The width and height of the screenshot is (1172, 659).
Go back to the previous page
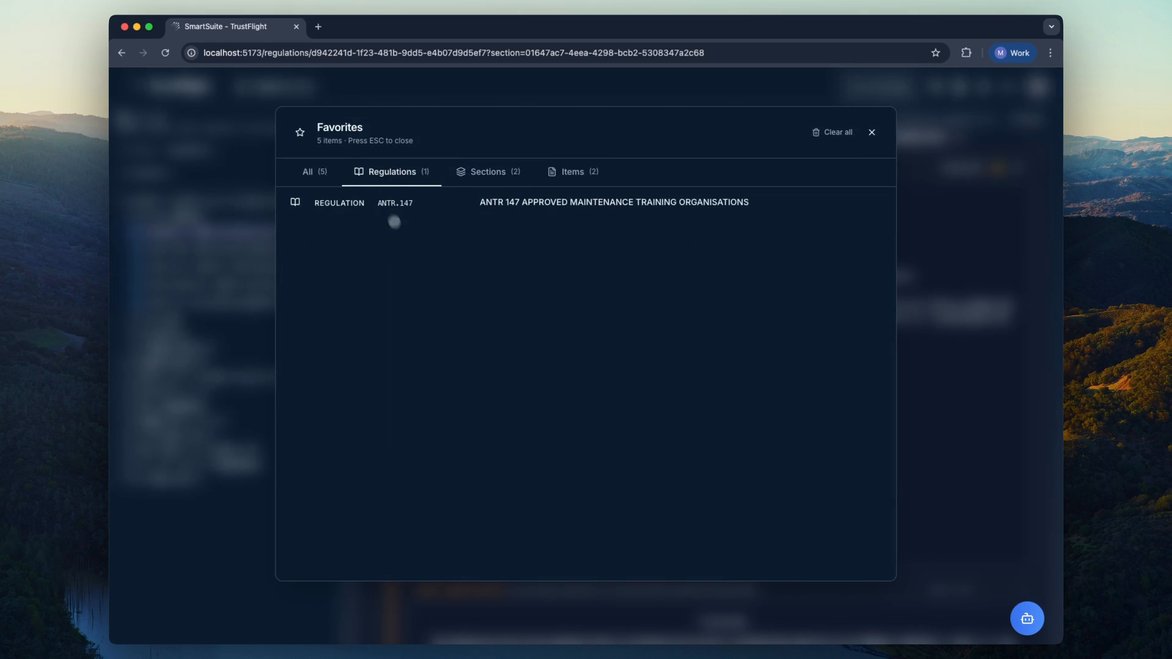(x=121, y=53)
